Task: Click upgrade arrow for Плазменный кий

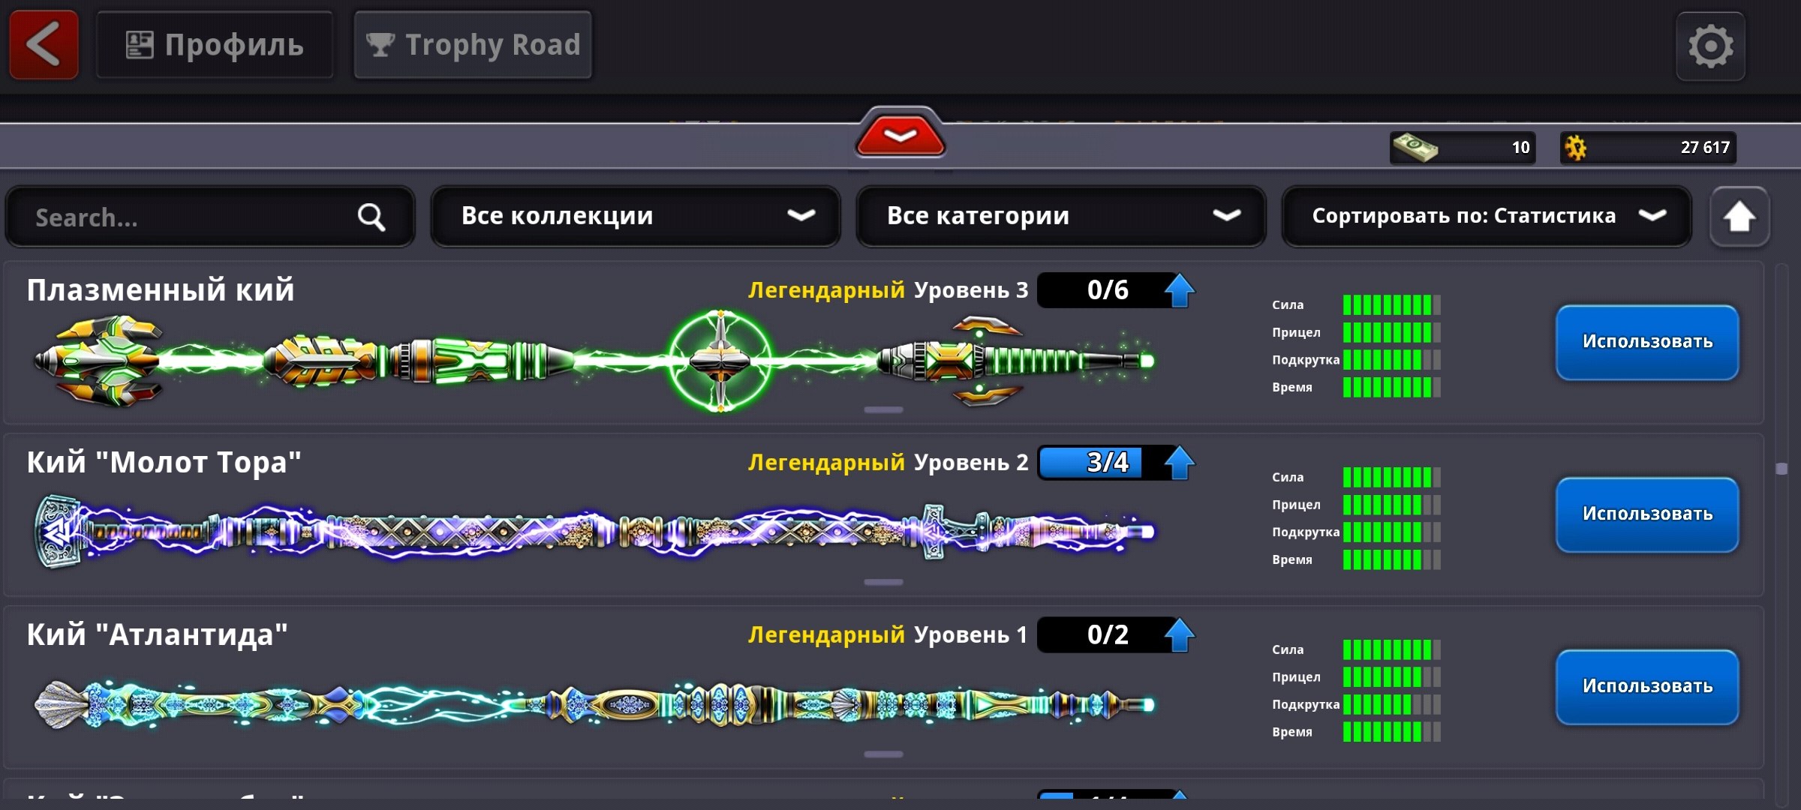Action: [x=1179, y=290]
